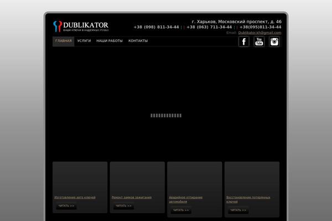The height and width of the screenshot is (221, 332).
Task: Open the КОНТАКТЫ menu item
Action: click(x=138, y=41)
